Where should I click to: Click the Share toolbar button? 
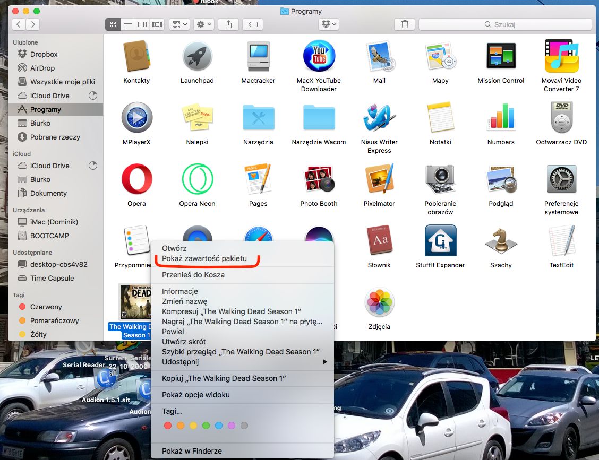(228, 24)
